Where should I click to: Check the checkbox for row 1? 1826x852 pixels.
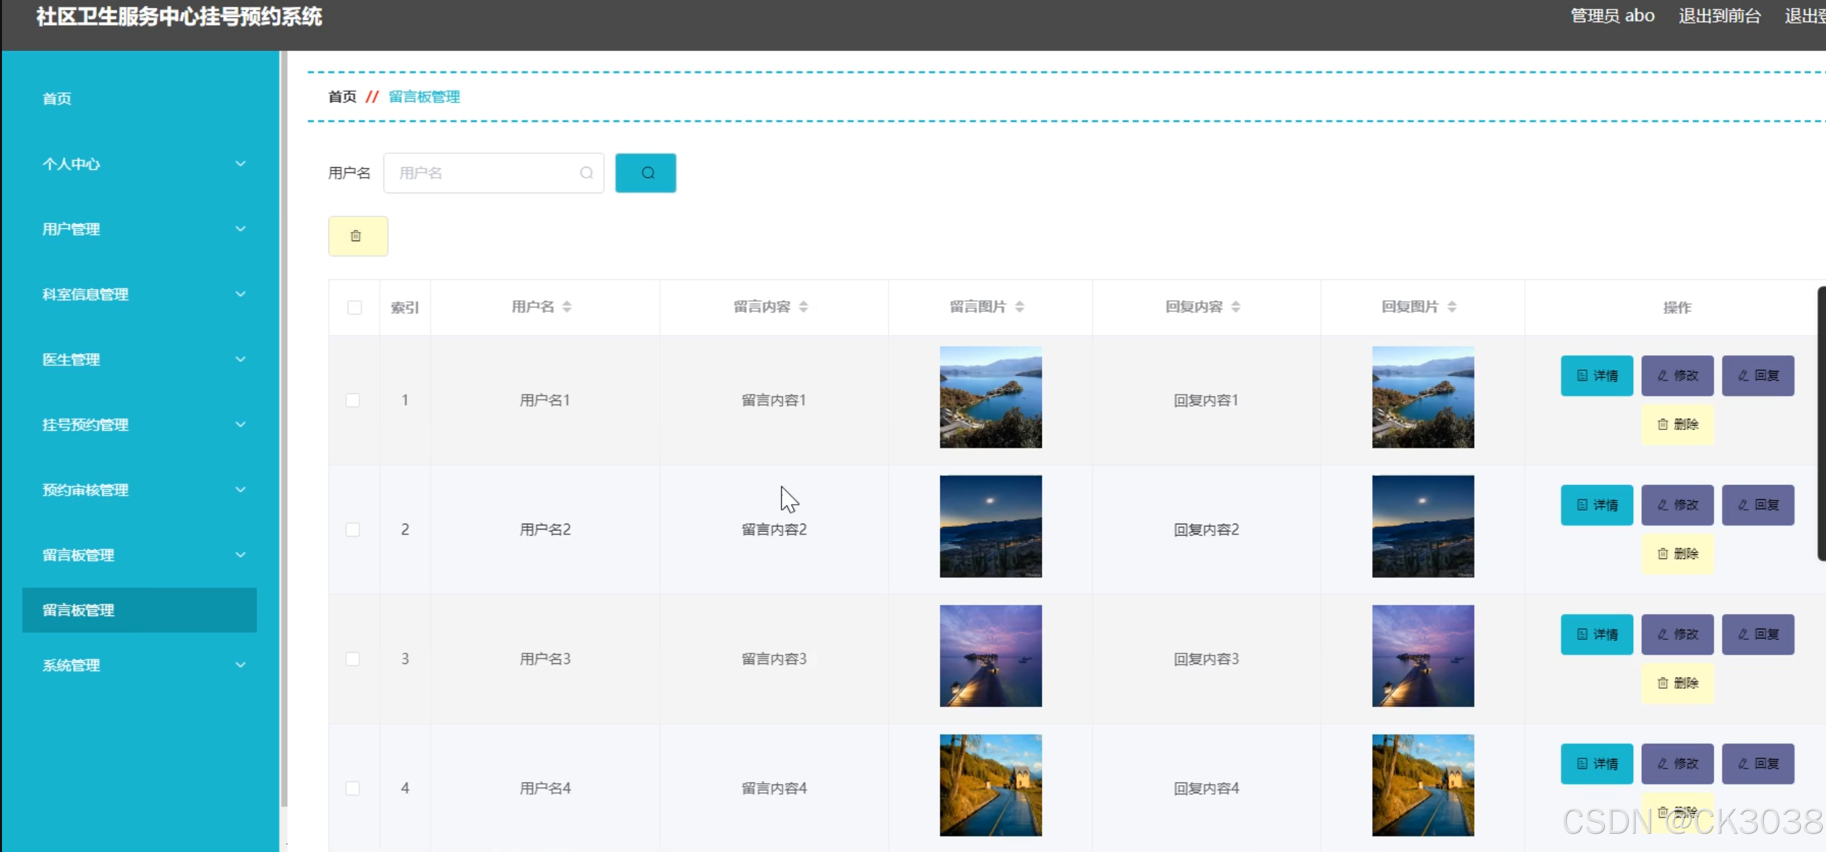tap(352, 400)
